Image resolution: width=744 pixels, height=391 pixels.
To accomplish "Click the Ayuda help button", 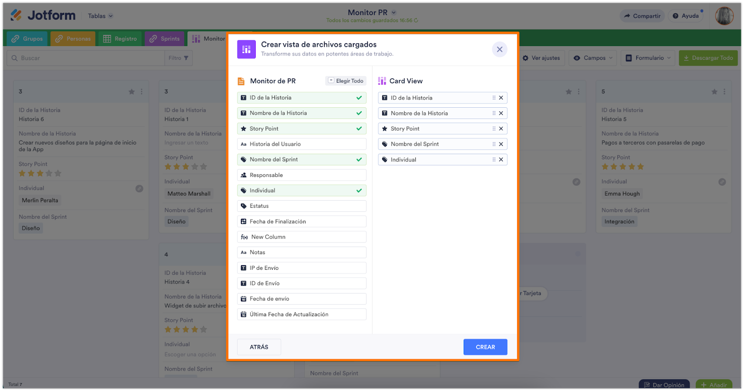I will (x=686, y=16).
